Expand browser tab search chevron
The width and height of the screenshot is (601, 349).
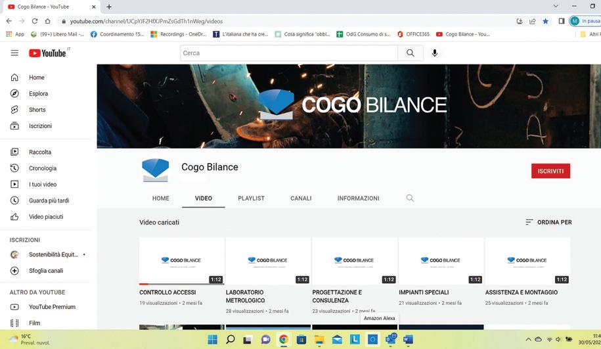tap(556, 6)
